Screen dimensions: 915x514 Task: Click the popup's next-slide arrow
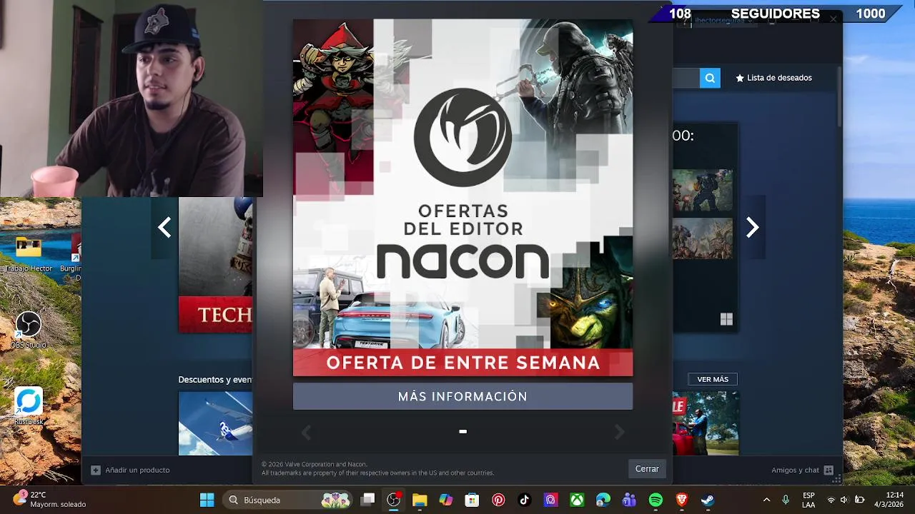[619, 432]
